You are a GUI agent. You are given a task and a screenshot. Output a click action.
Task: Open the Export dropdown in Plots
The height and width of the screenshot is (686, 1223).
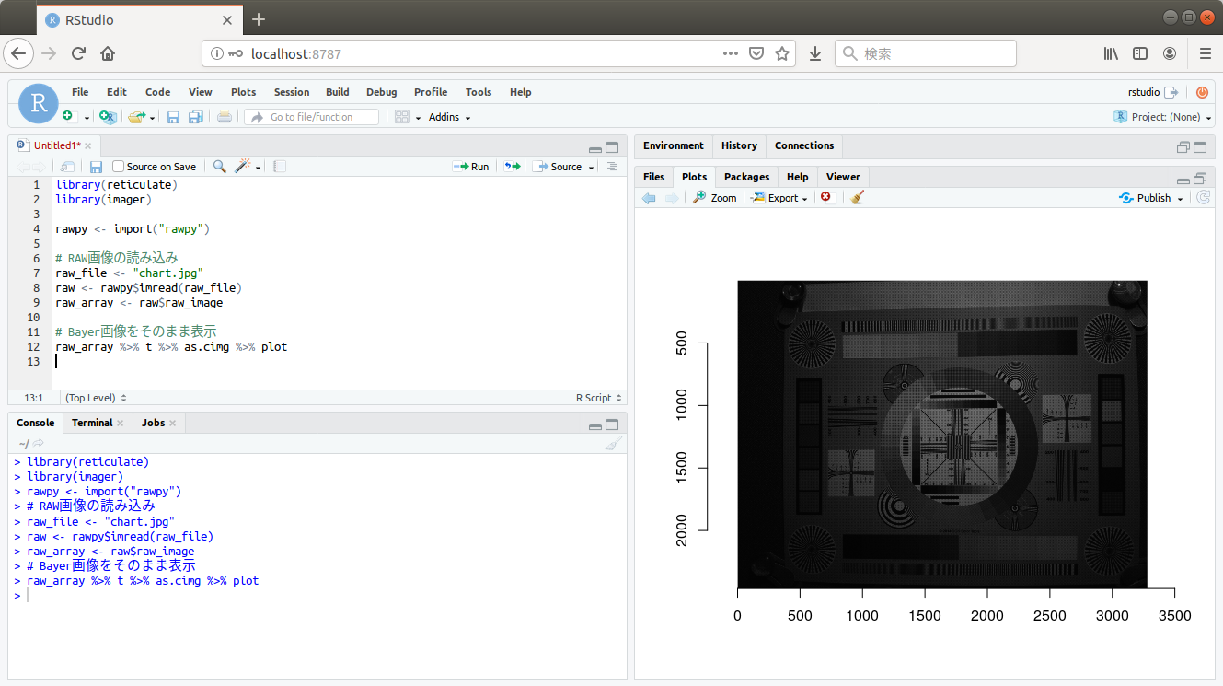(x=780, y=198)
